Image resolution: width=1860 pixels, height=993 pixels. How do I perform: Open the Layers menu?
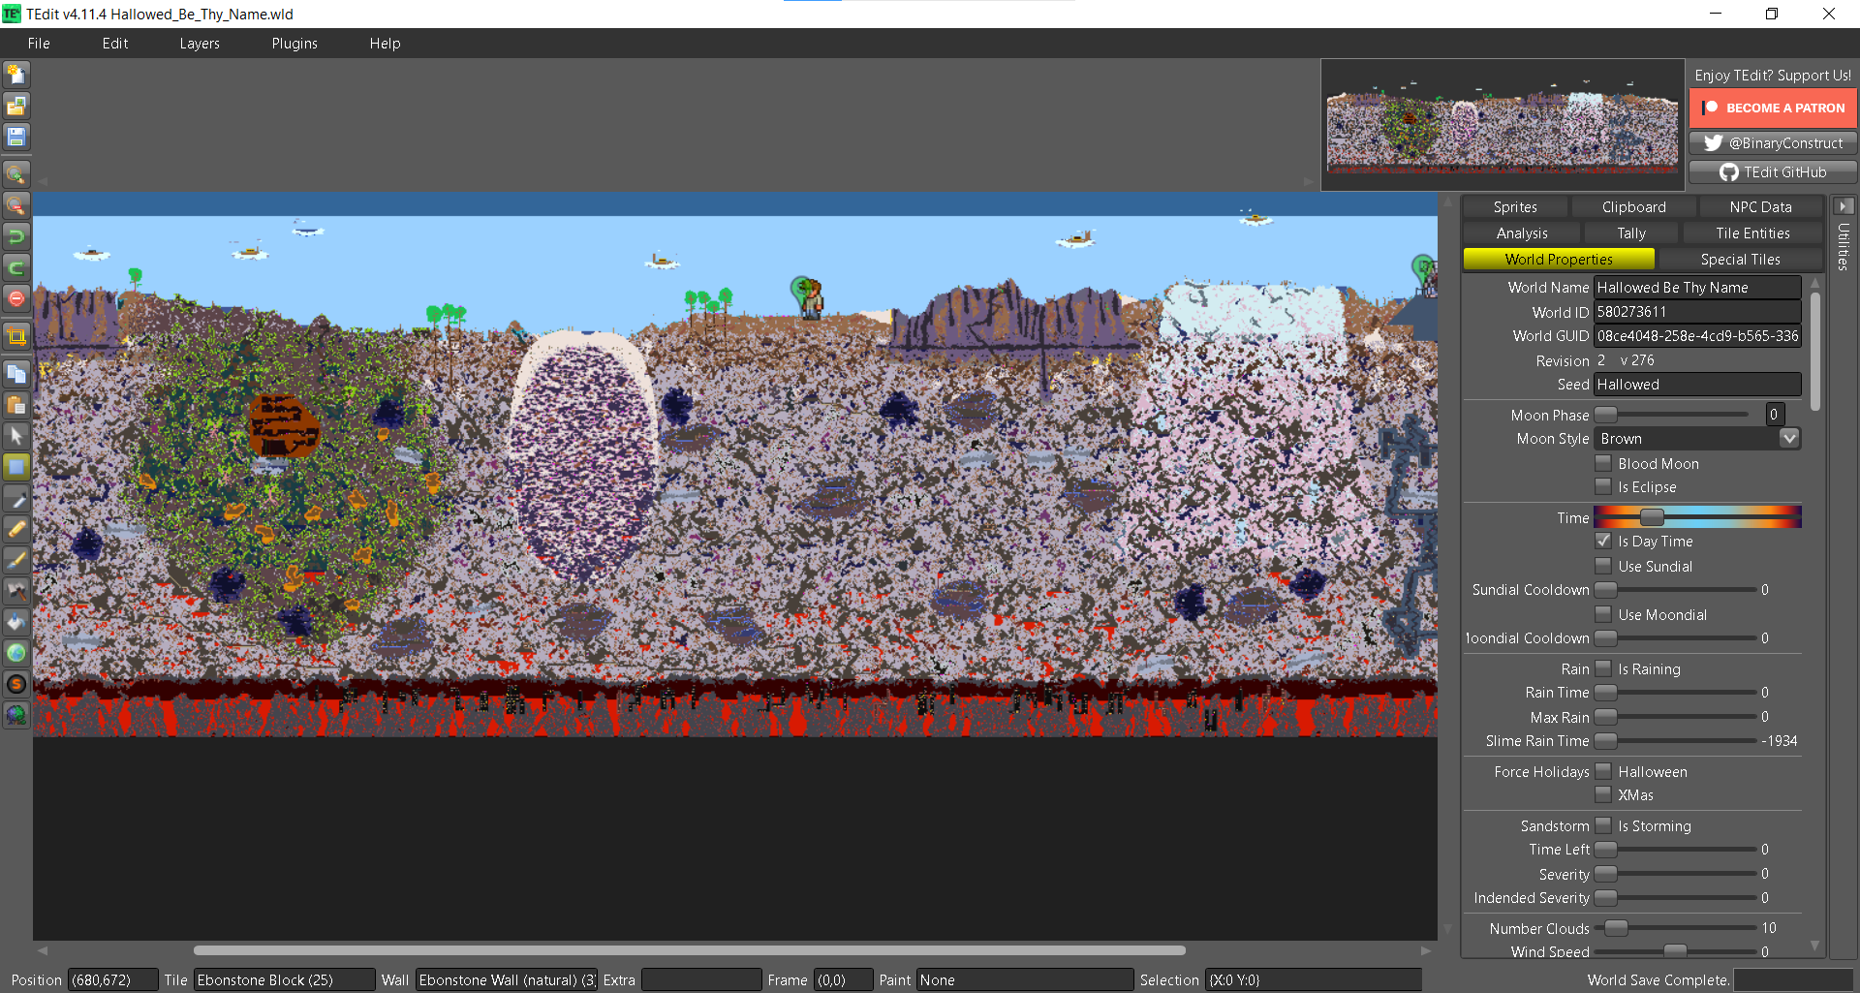[x=200, y=44]
